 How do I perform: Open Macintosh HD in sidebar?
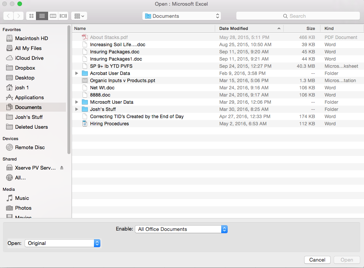33,38
